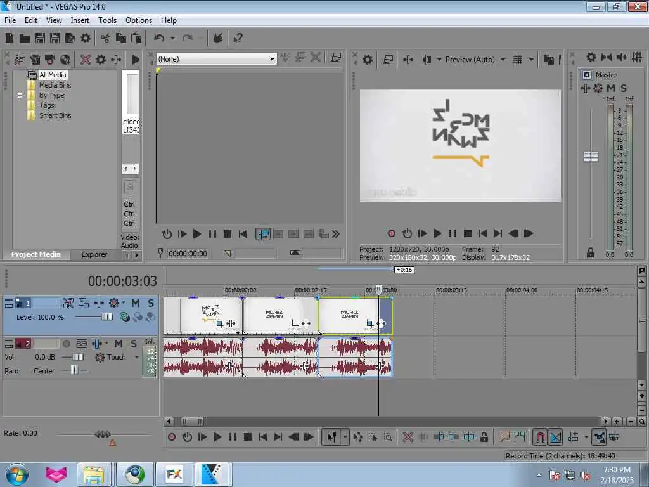The image size is (649, 487).
Task: Open the Insert menu
Action: tap(80, 20)
